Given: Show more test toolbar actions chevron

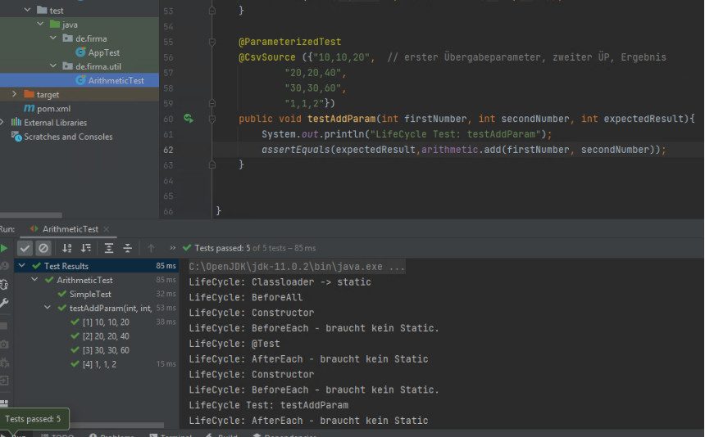Looking at the screenshot, I should click(172, 248).
